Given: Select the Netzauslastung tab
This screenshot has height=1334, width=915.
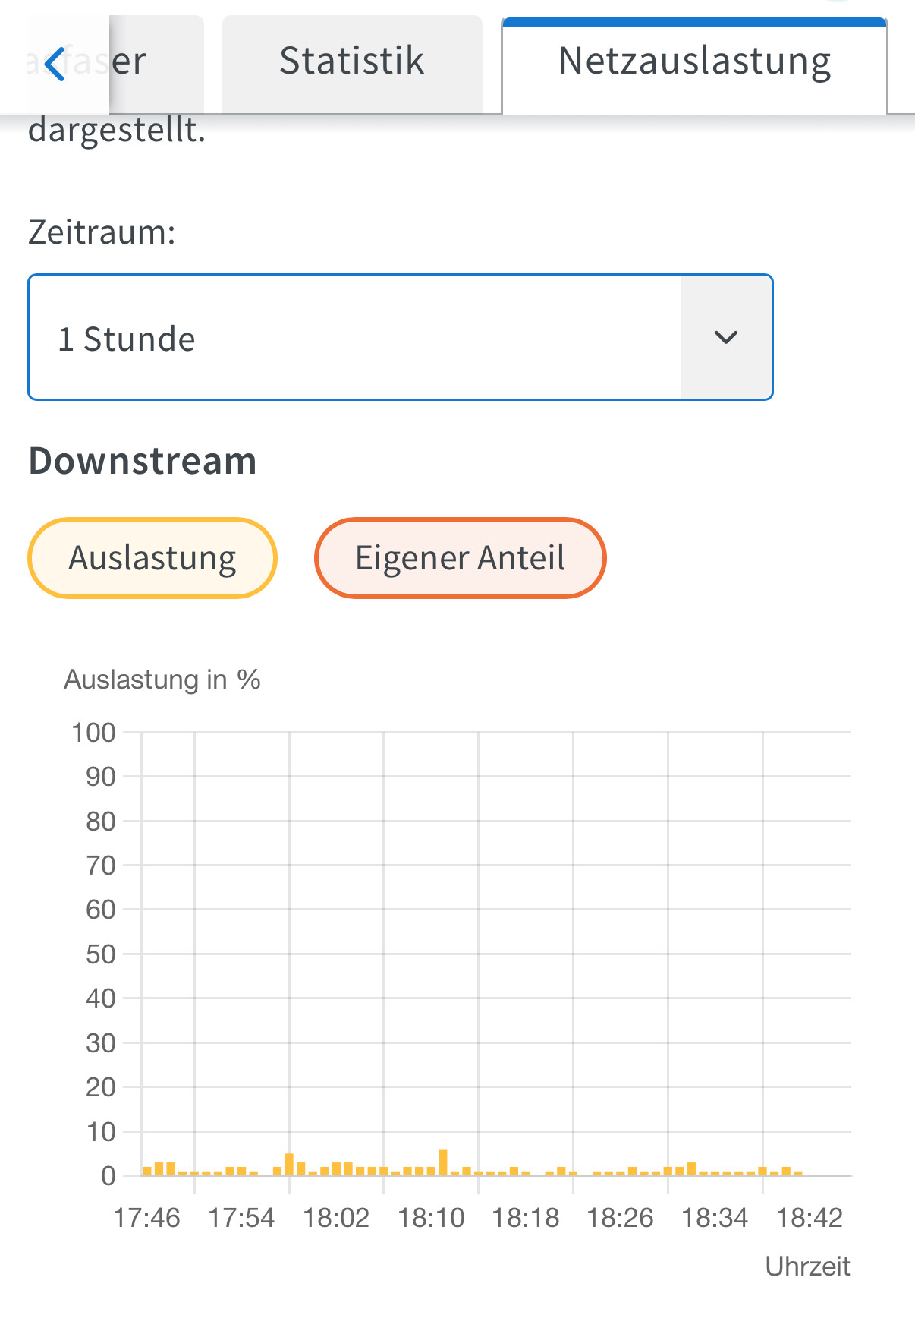Looking at the screenshot, I should [694, 61].
